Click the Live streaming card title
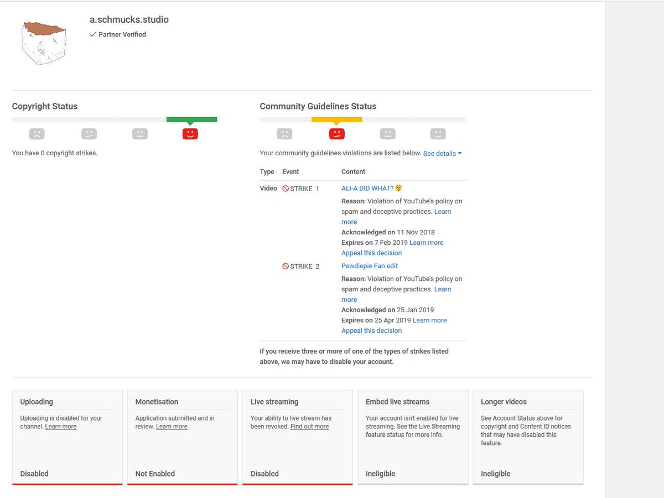This screenshot has height=498, width=664. (274, 402)
